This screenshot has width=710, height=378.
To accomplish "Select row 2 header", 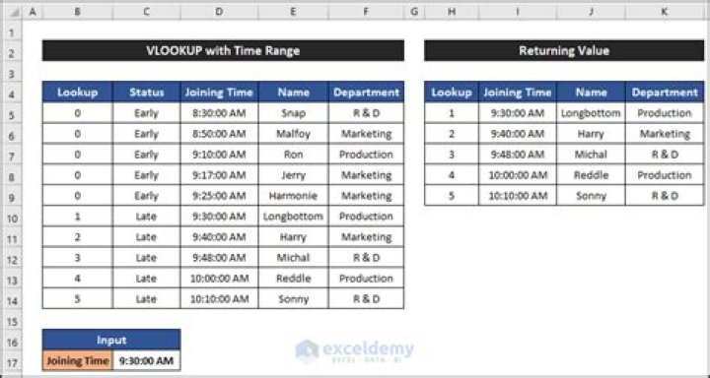I will (11, 53).
